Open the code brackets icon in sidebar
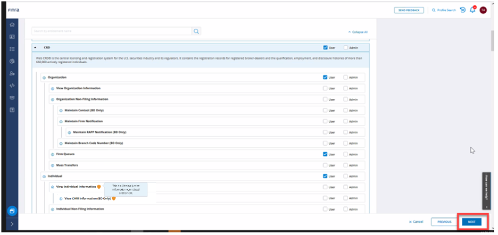 [12, 86]
